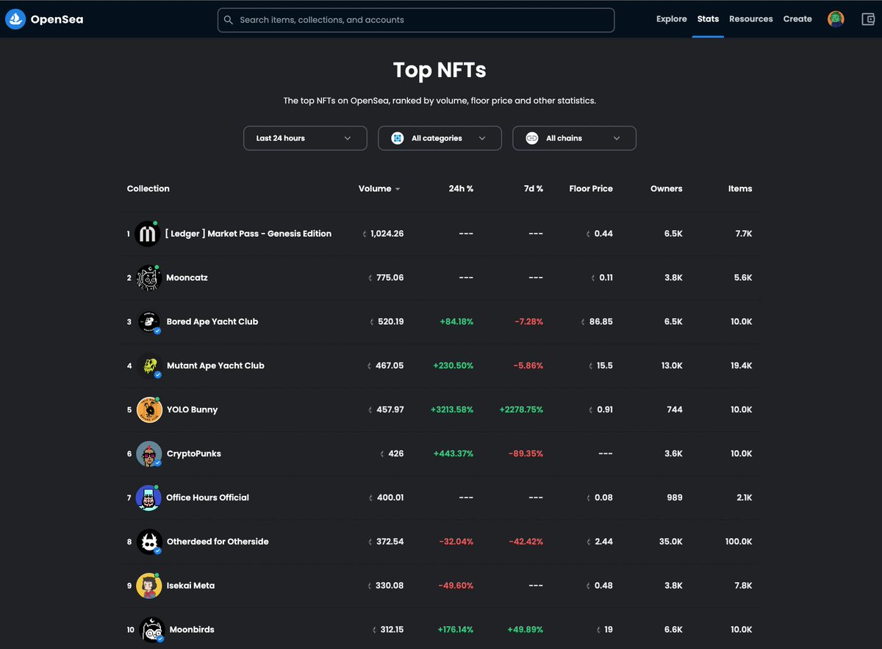The width and height of the screenshot is (882, 649).
Task: Open Otherdeed for Otherside name
Action: (218, 542)
